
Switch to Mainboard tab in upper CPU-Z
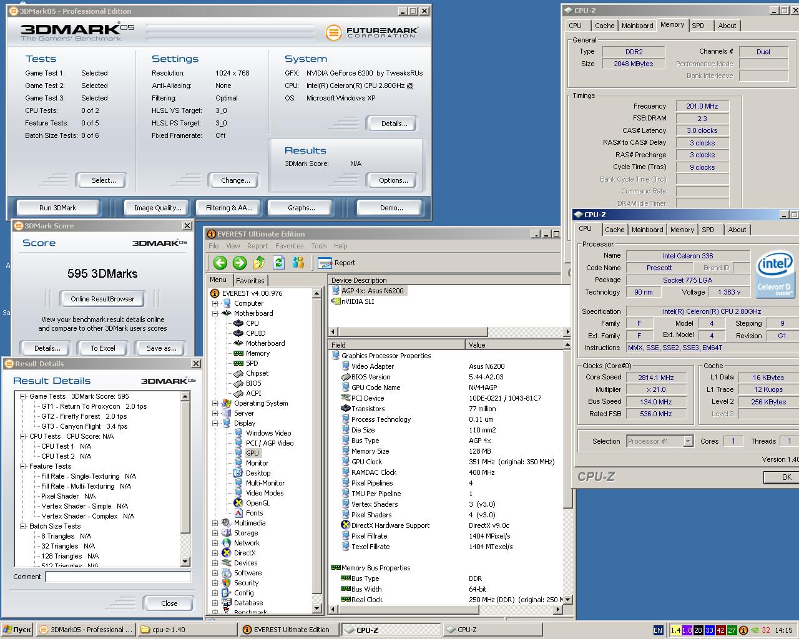[637, 26]
